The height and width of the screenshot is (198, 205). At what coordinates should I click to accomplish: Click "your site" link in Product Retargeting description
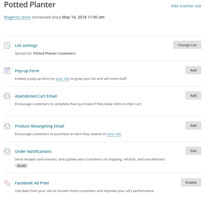tap(114, 134)
